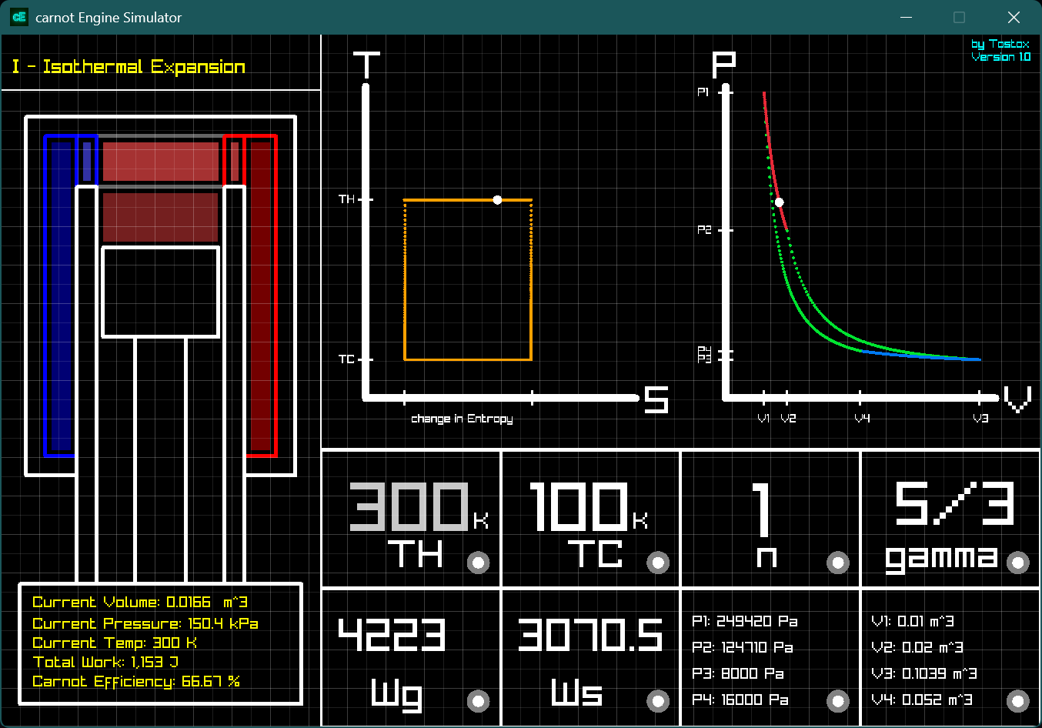This screenshot has height=728, width=1042.
Task: Click 'V1: 0.01 m^3' in the volumes list
Action: (x=913, y=621)
